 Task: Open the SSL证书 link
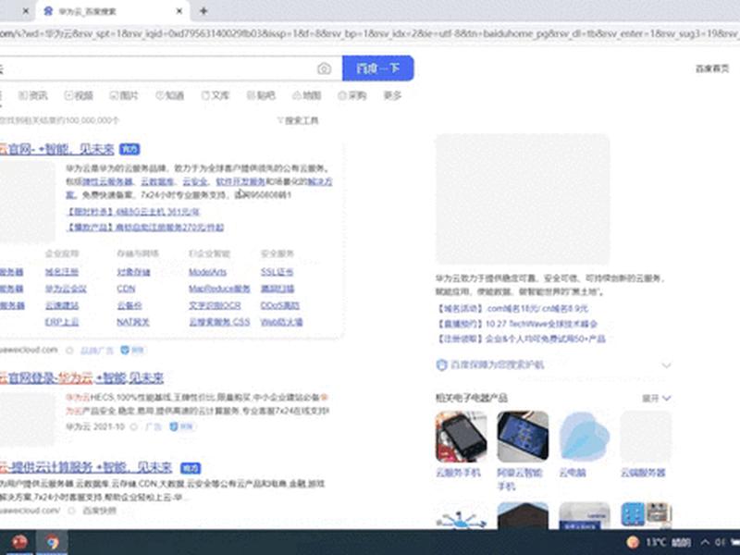coord(277,272)
